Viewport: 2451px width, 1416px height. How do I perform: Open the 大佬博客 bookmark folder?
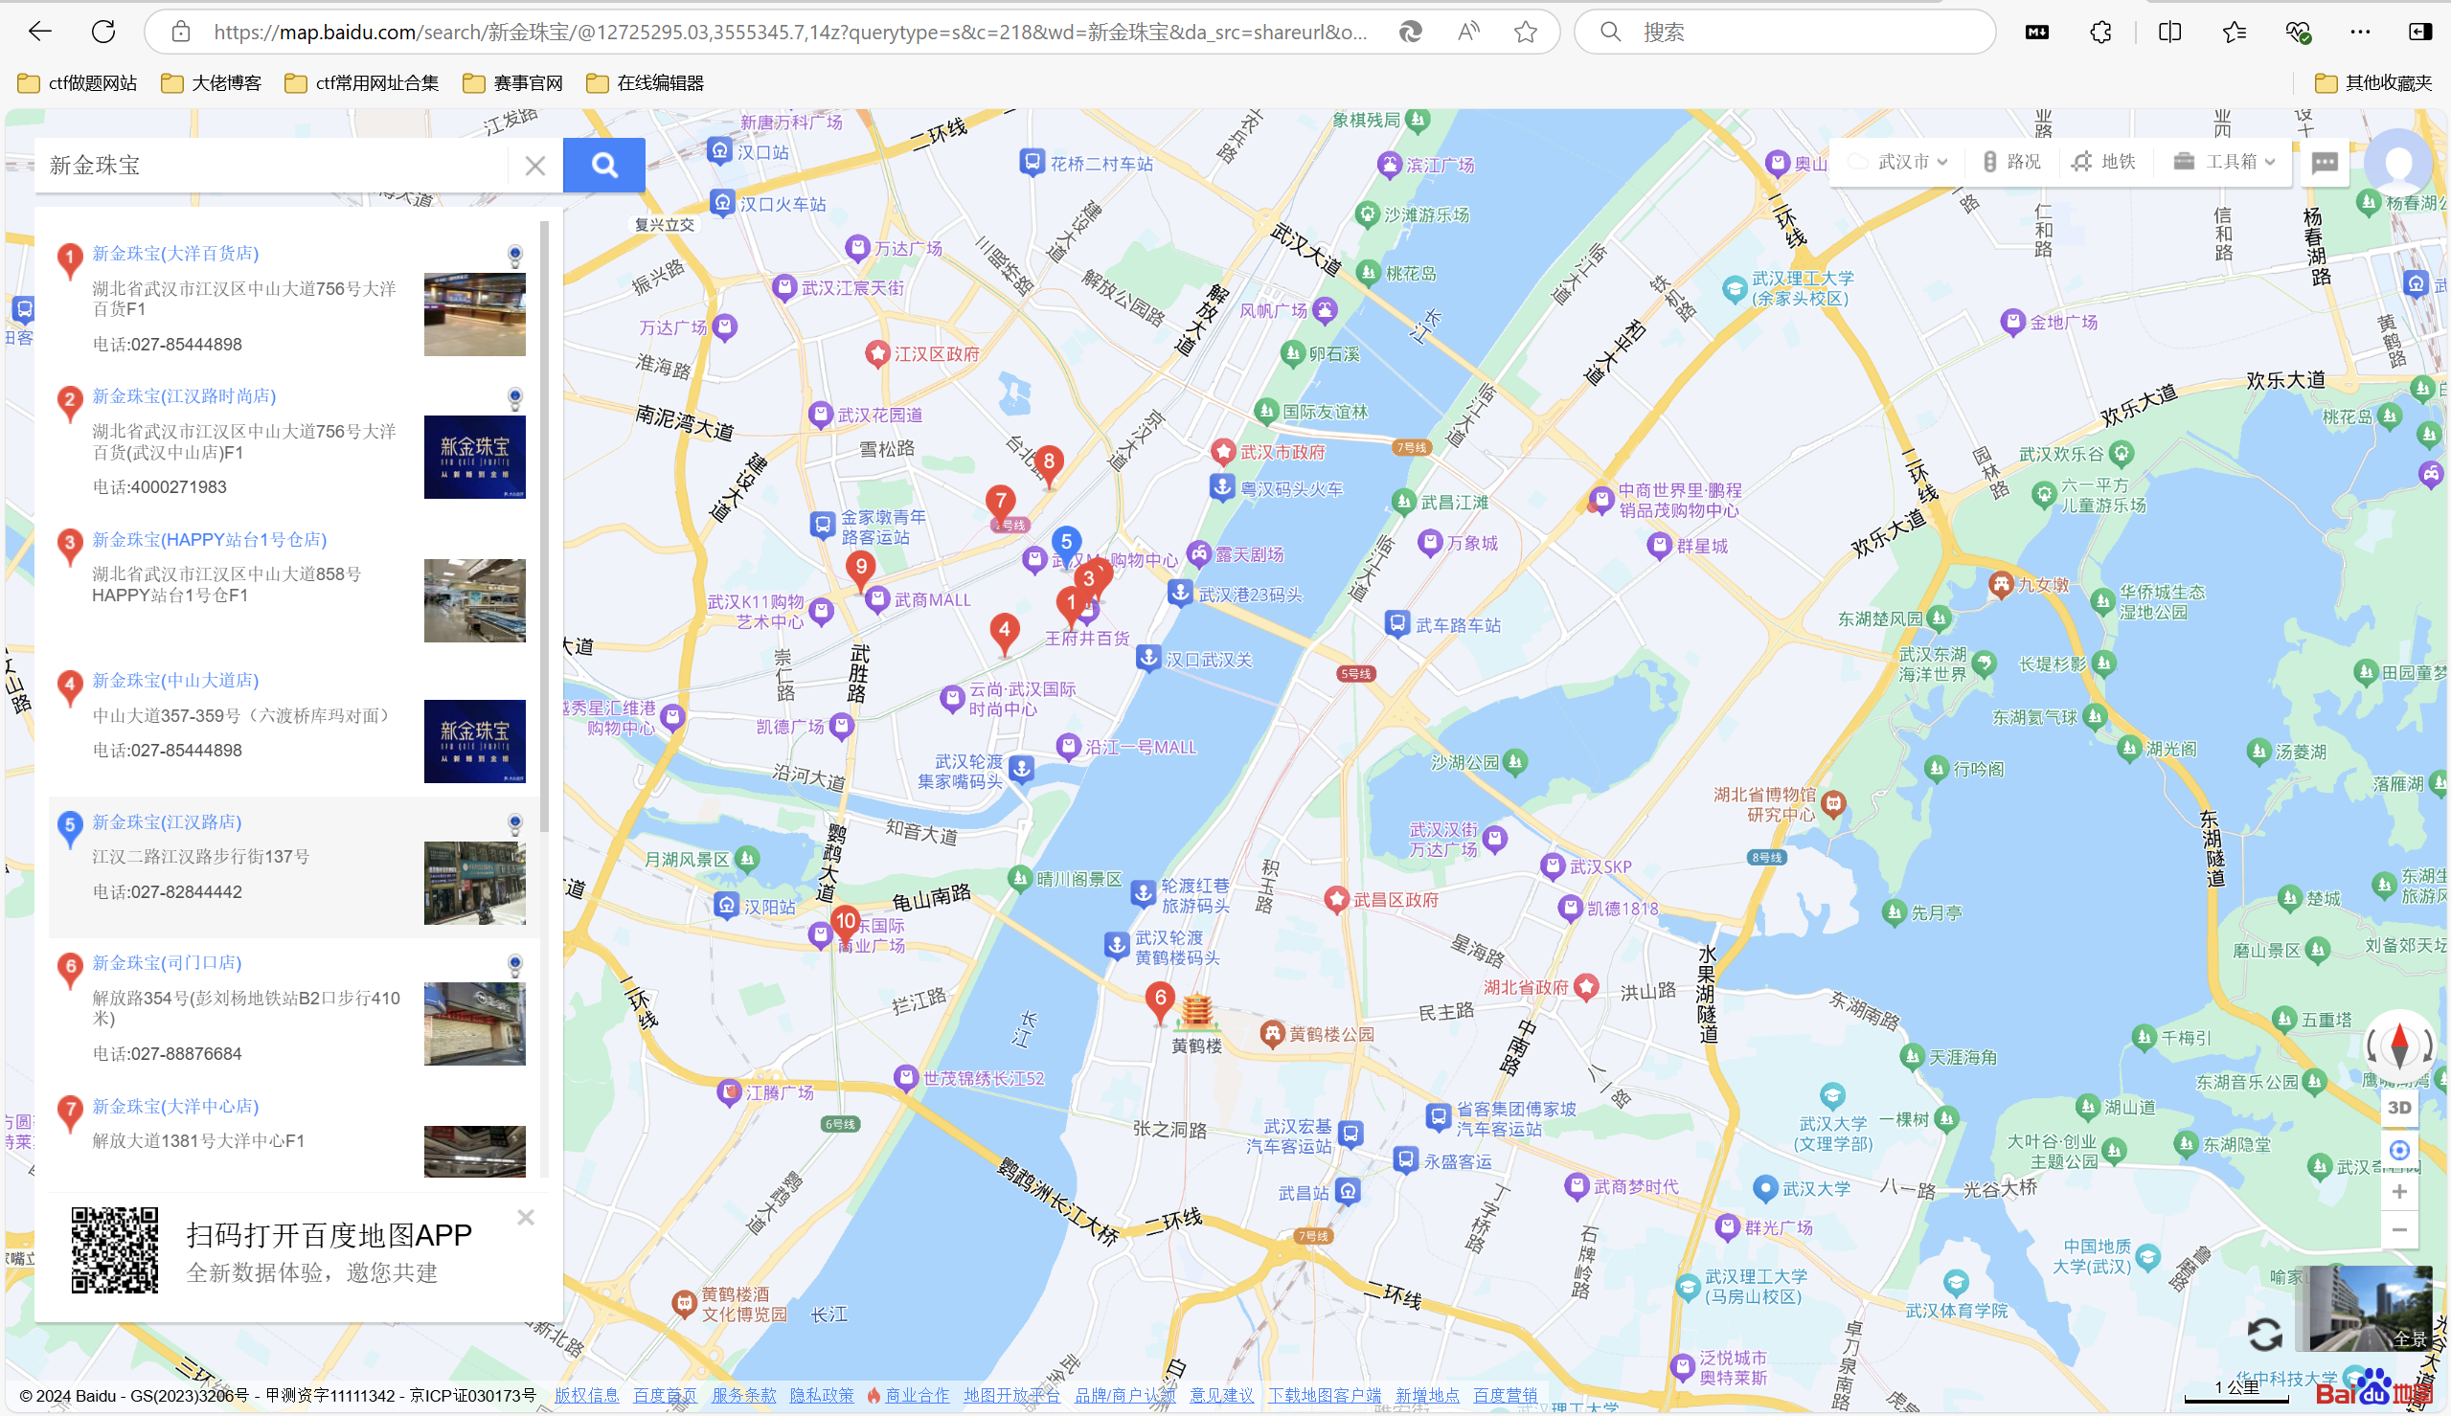pos(212,83)
